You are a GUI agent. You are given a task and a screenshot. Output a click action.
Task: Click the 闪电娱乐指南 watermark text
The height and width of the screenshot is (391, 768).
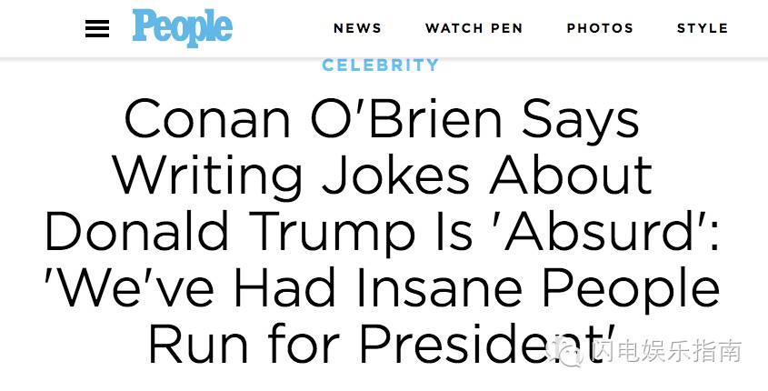coord(667,352)
